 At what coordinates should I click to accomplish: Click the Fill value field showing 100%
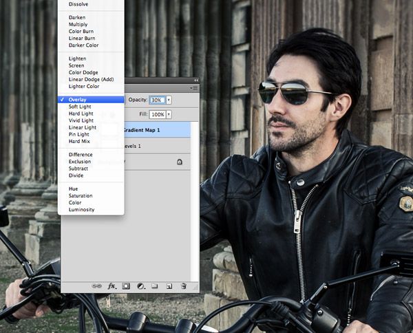point(157,114)
